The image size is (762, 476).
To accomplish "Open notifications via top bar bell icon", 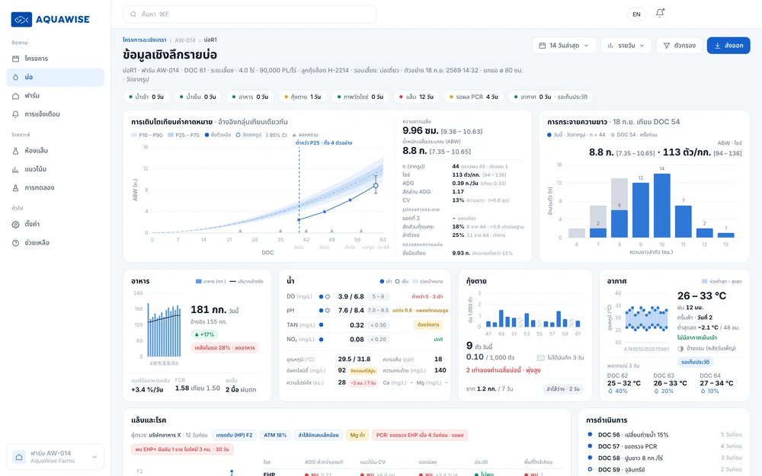I will (x=660, y=13).
